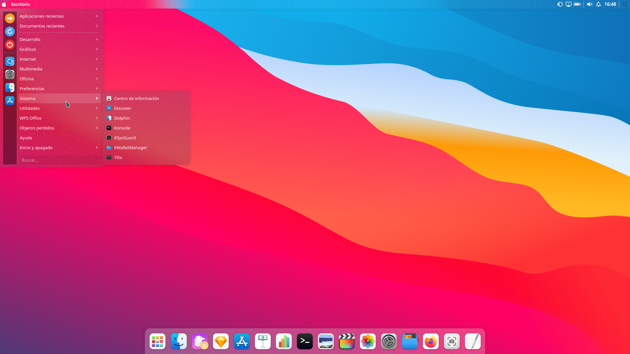
Task: Launch Keynote presentation icon in dock
Action: coord(263,342)
